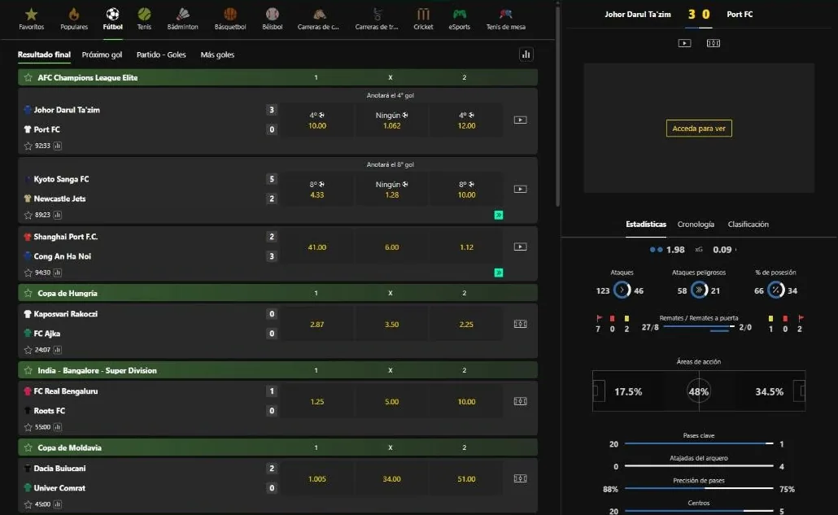Open live stream for Johor Darul Ta'zim match
This screenshot has width=838, height=515.
520,120
